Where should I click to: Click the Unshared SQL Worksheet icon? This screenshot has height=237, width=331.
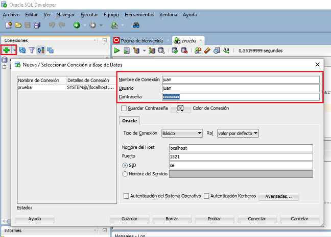pyautogui.click(x=198, y=50)
